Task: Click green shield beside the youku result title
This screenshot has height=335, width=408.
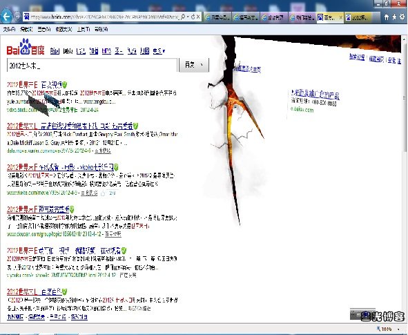Action: tap(124, 251)
